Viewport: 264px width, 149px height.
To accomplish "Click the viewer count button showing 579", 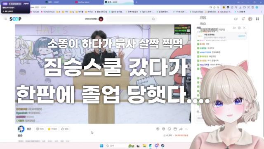I will click(x=40, y=129).
